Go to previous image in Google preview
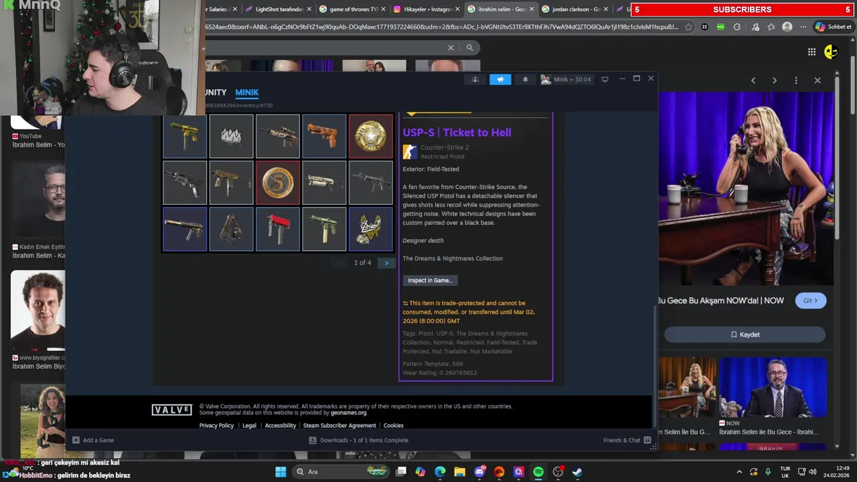Viewport: 857px width, 482px height. point(753,80)
